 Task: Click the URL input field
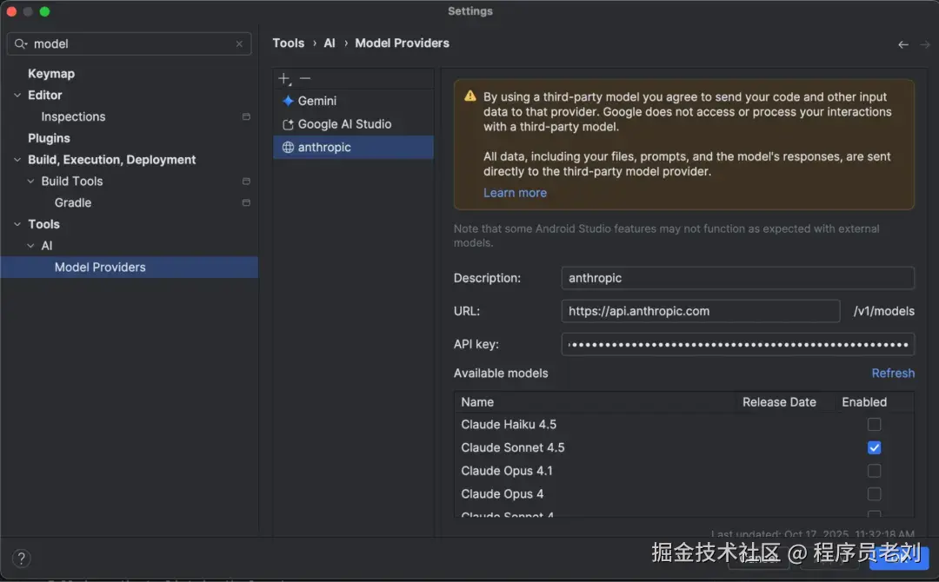click(700, 311)
